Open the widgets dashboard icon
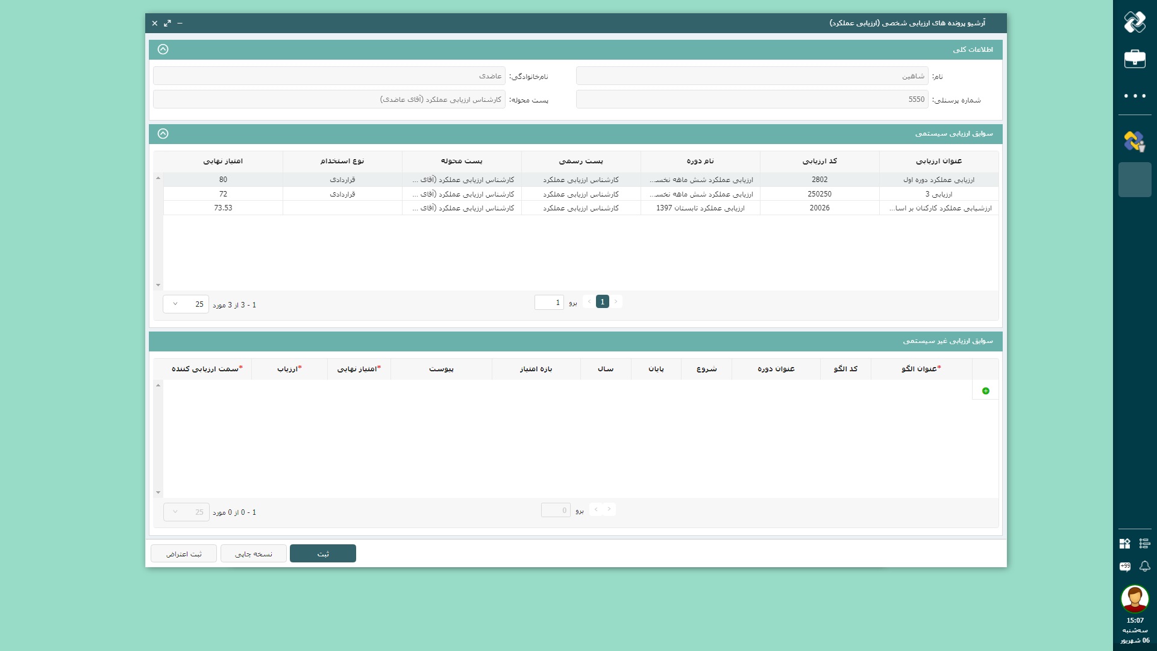Screen dimensions: 1157x651 point(1124,543)
